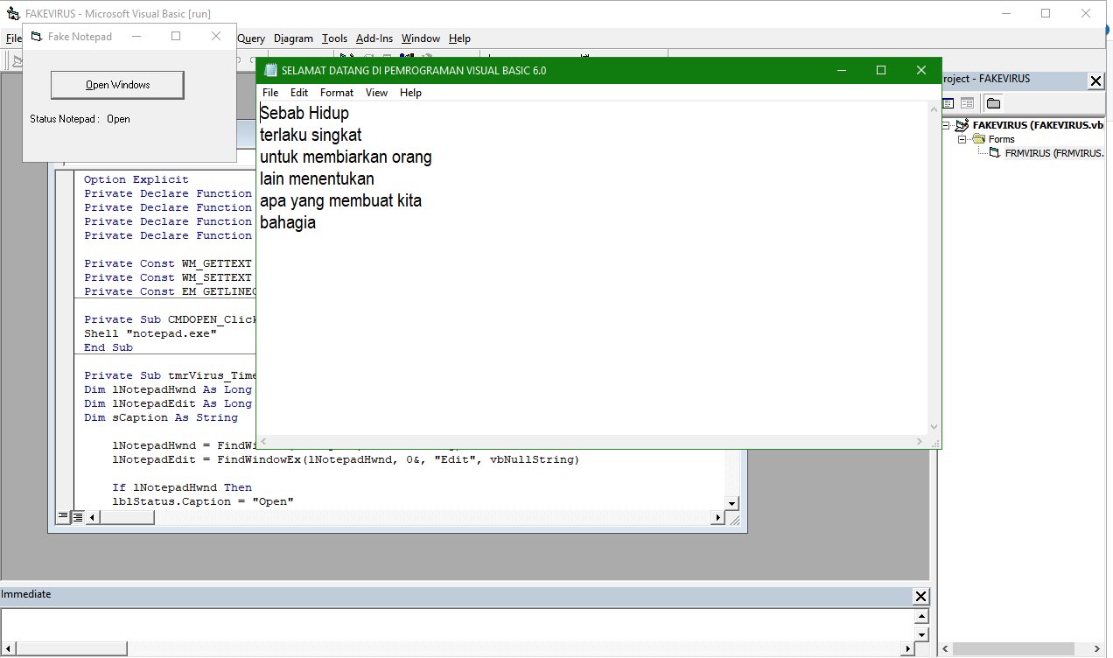Open the Visual Basic Help menu
This screenshot has height=658, width=1113.
pos(459,38)
